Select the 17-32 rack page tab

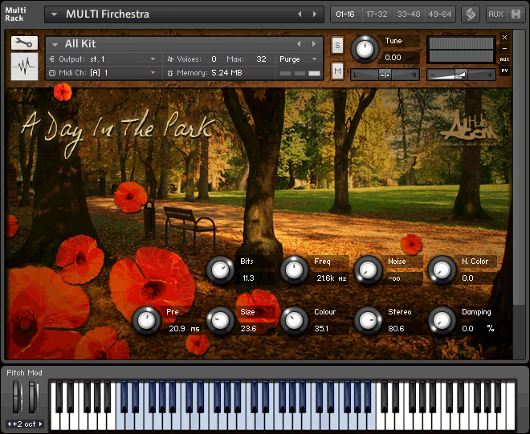coord(377,14)
